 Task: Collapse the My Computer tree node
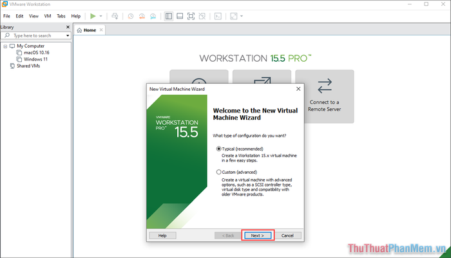tap(5, 46)
